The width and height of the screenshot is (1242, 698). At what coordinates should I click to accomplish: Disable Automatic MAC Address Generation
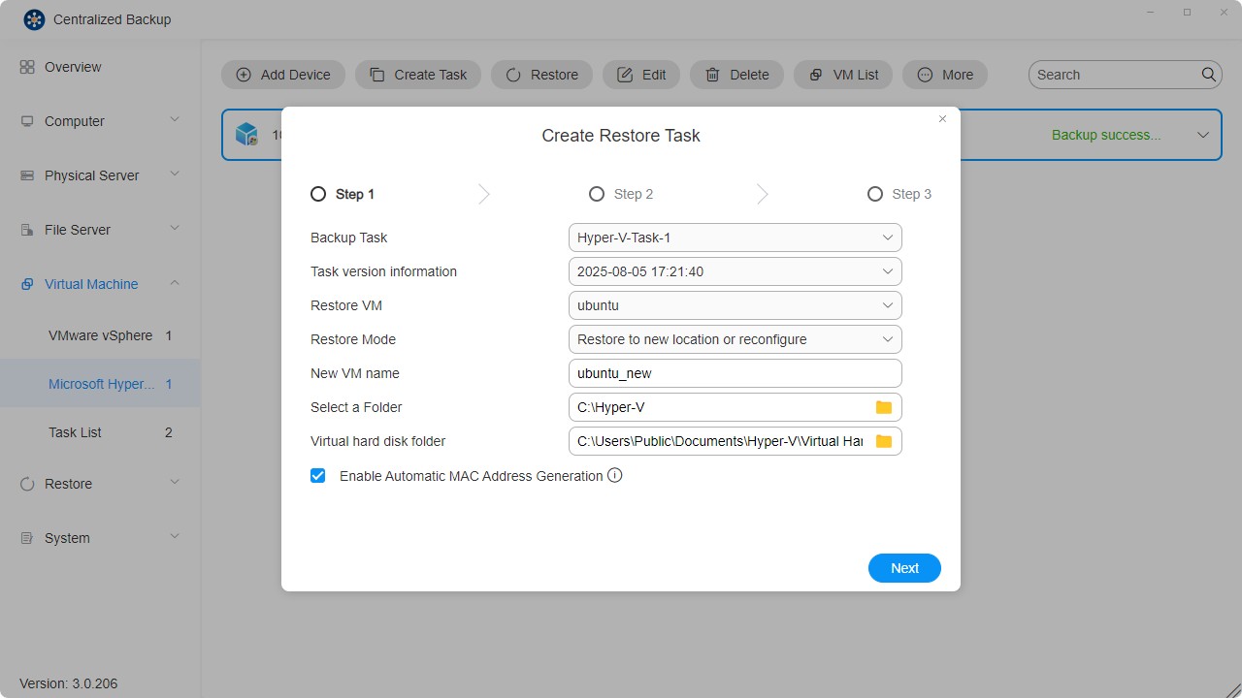coord(318,475)
